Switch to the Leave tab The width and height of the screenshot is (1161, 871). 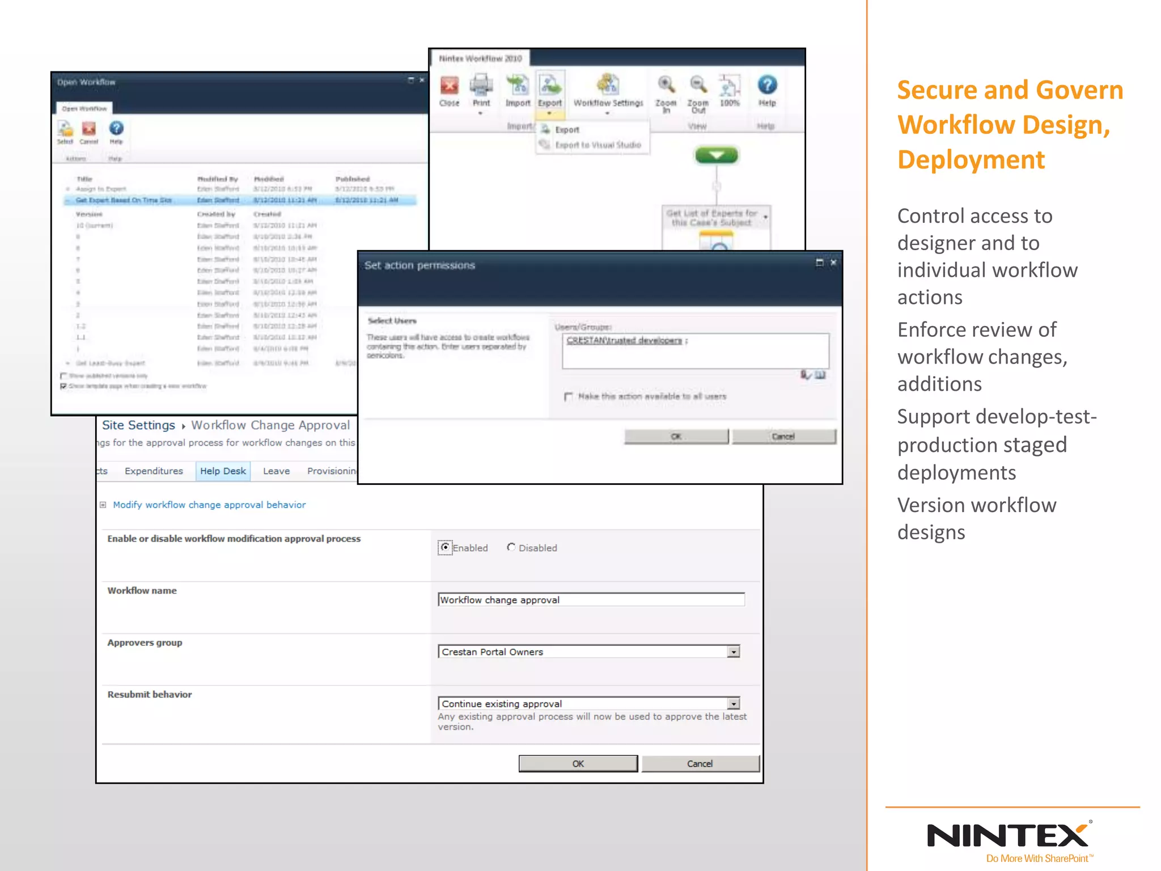276,471
